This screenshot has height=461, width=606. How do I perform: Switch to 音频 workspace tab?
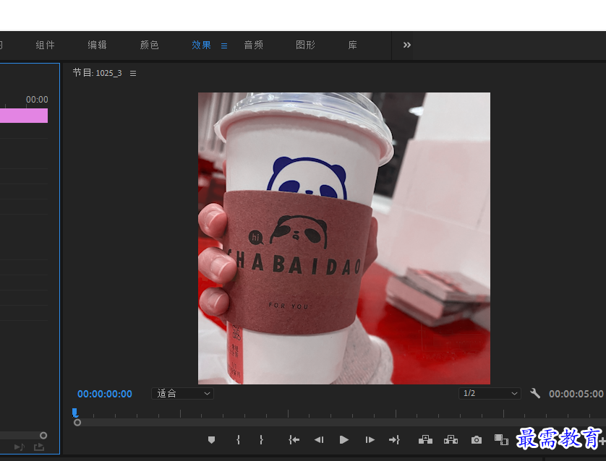(254, 45)
